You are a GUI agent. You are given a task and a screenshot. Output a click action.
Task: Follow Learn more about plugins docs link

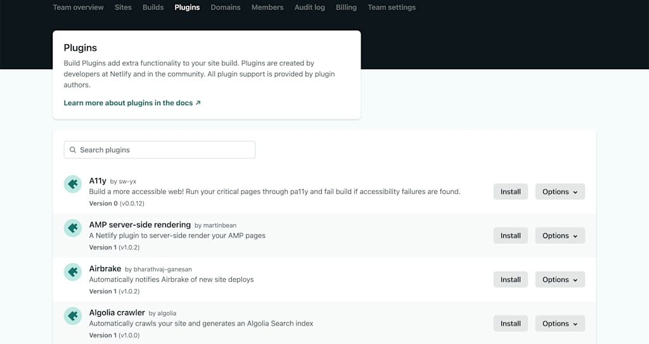point(132,103)
